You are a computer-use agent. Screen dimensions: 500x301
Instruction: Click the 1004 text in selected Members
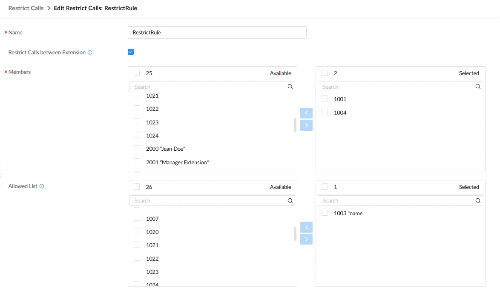[340, 113]
